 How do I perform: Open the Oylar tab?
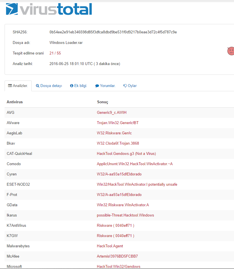click(130, 86)
